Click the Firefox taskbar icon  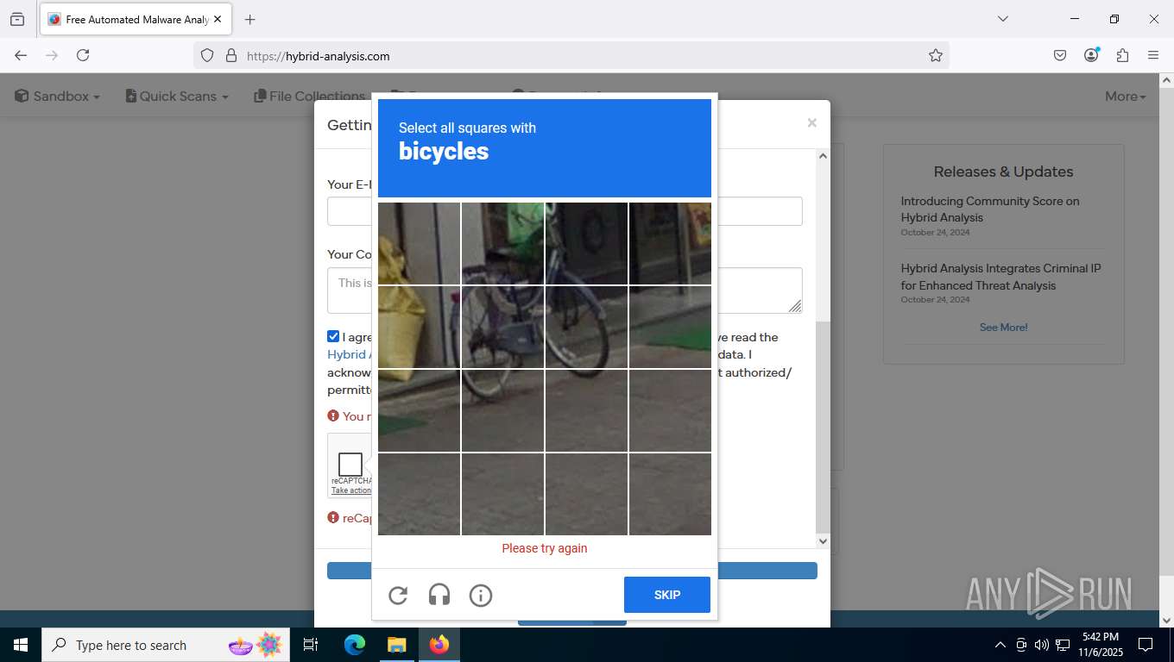439,645
